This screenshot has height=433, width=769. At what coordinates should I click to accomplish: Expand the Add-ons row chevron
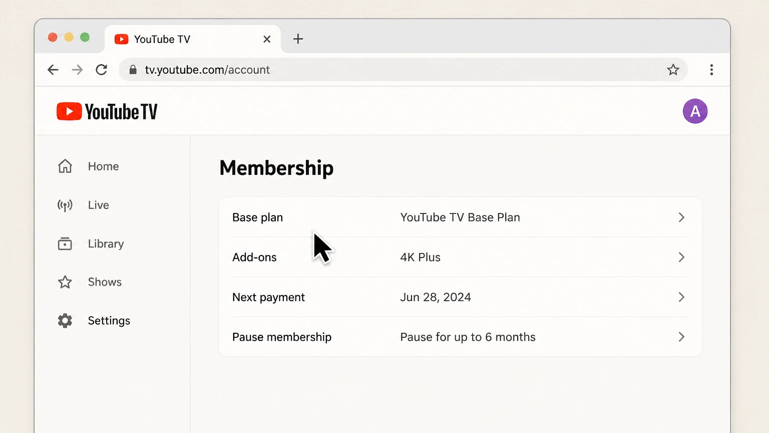point(681,257)
